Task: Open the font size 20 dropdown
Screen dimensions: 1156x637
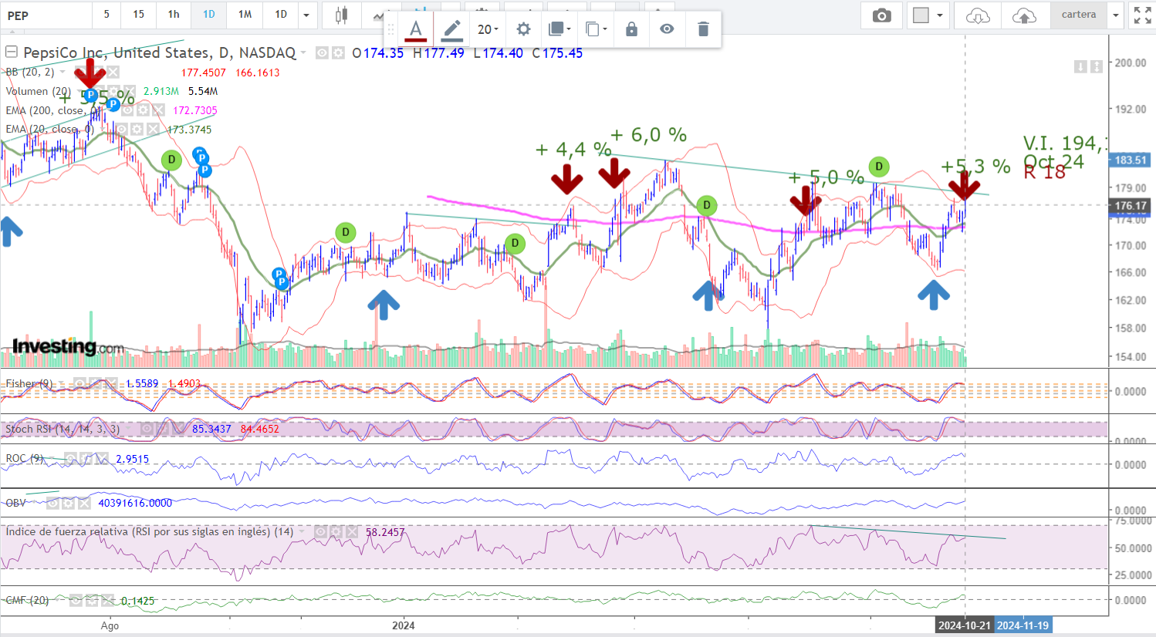Action: [x=488, y=29]
